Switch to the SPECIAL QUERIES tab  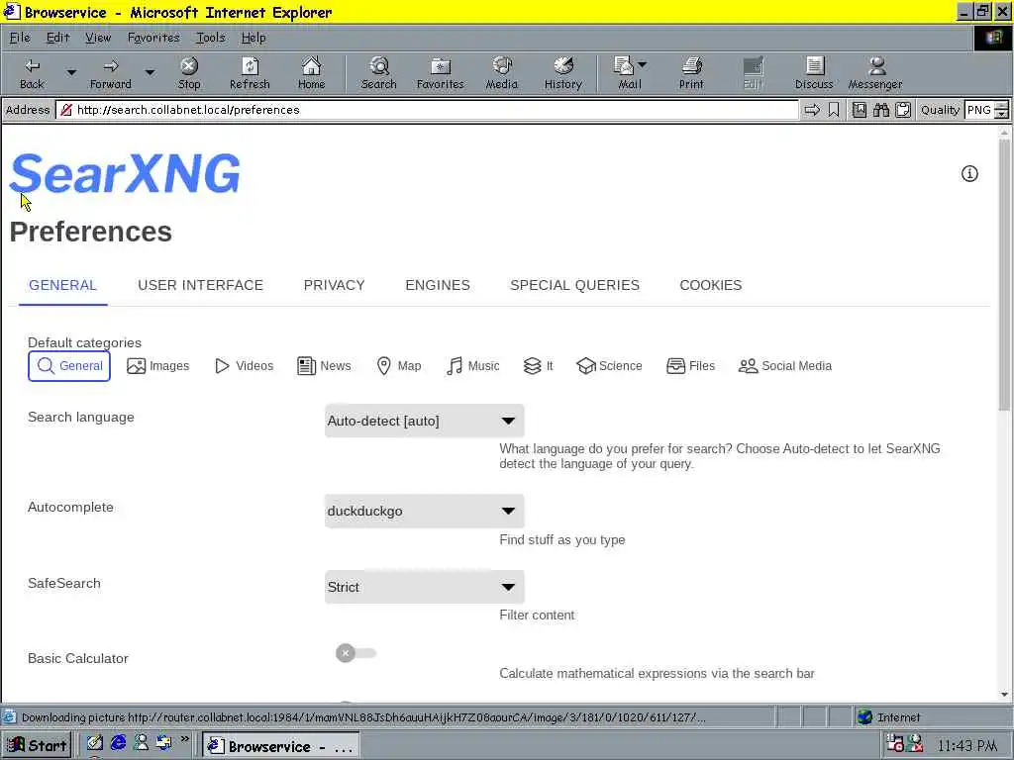tap(575, 285)
